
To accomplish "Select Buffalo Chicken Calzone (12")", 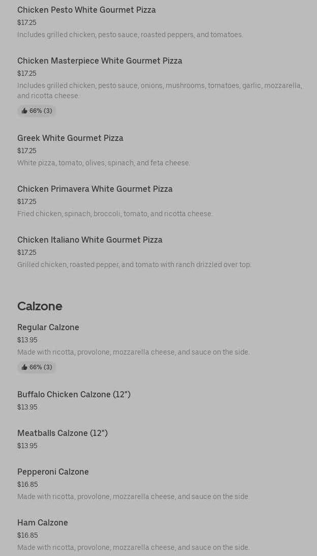I will click(74, 395).
